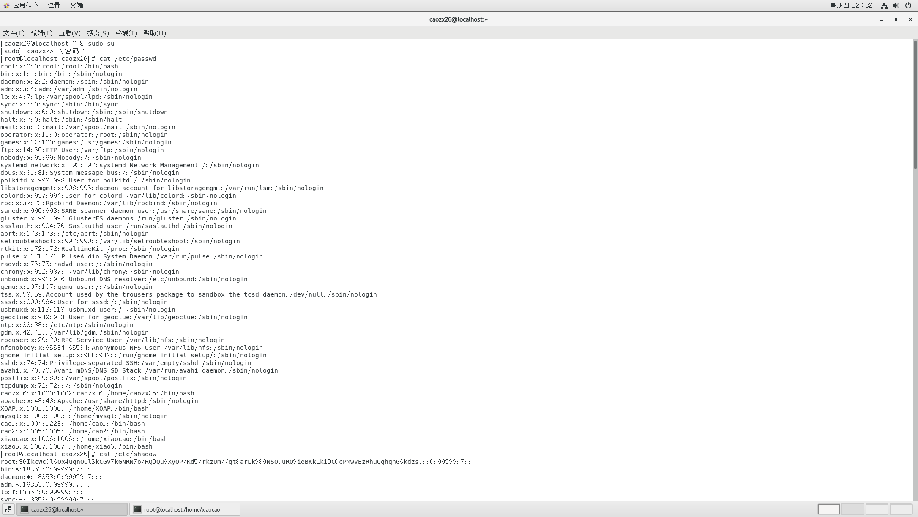This screenshot has height=517, width=918.
Task: Open the 文件(F) File menu
Action: tap(14, 33)
